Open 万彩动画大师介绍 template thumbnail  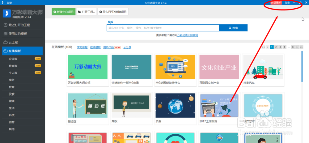[x=88, y=67]
